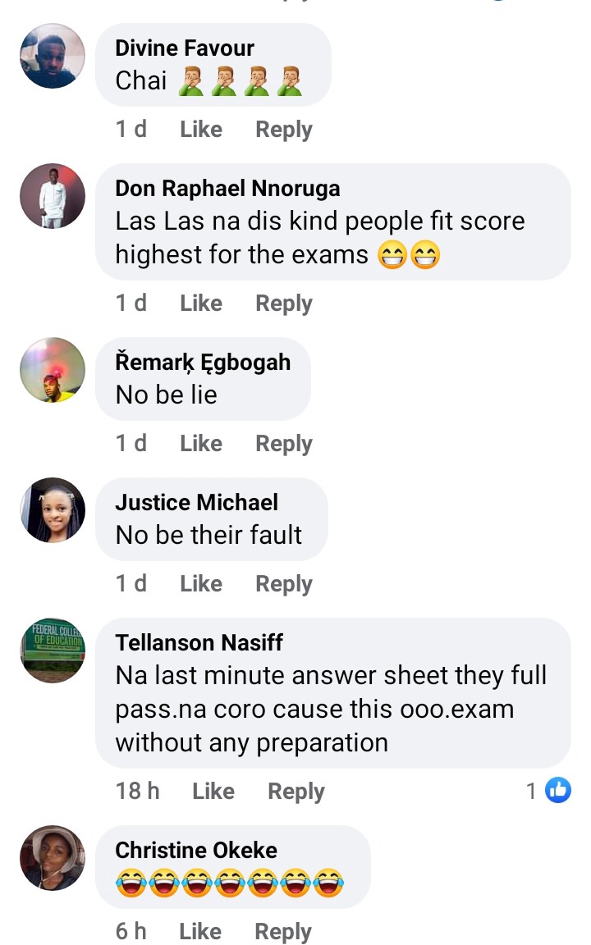Image resolution: width=591 pixels, height=945 pixels.
Task: Like Christine Okeke's laughing emoji comment
Action: pyautogui.click(x=200, y=931)
